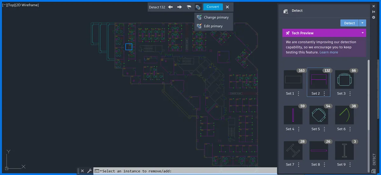Image resolution: width=381 pixels, height=175 pixels.
Task: Close the command line with X
Action: click(x=82, y=171)
